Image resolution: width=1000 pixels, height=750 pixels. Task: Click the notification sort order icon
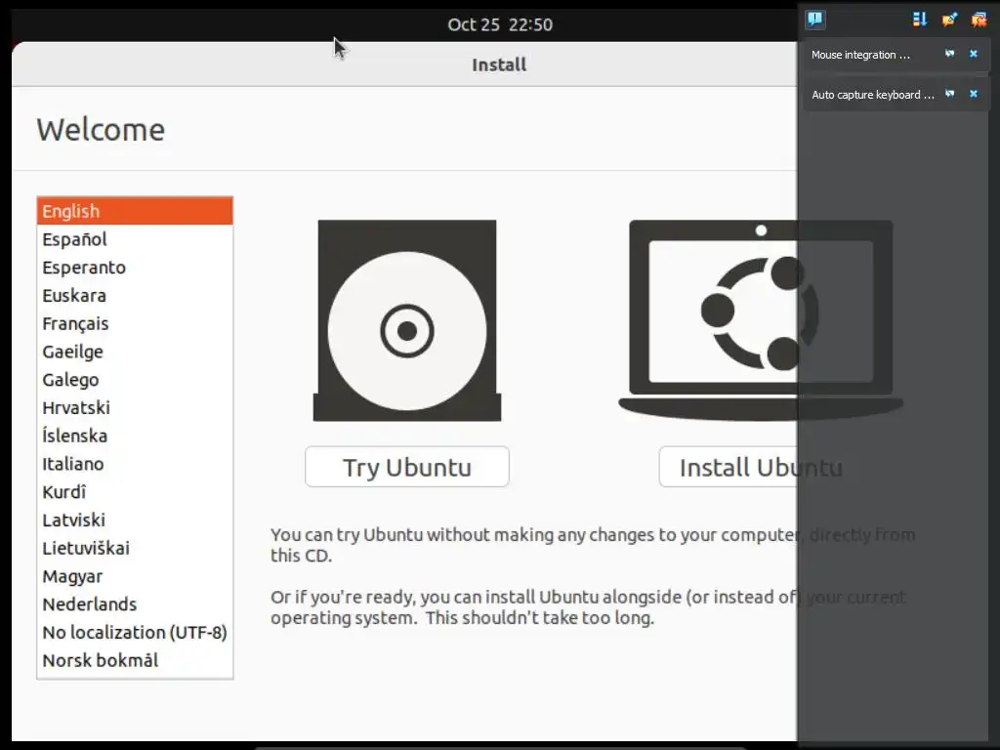(919, 20)
